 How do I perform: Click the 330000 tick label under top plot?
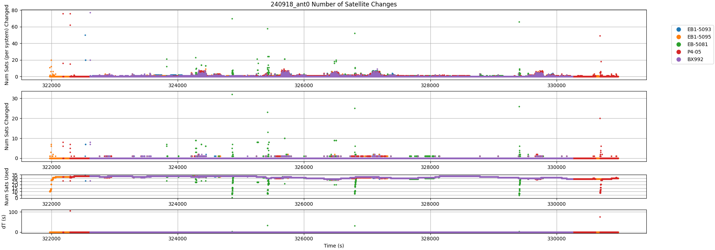tap(556, 86)
